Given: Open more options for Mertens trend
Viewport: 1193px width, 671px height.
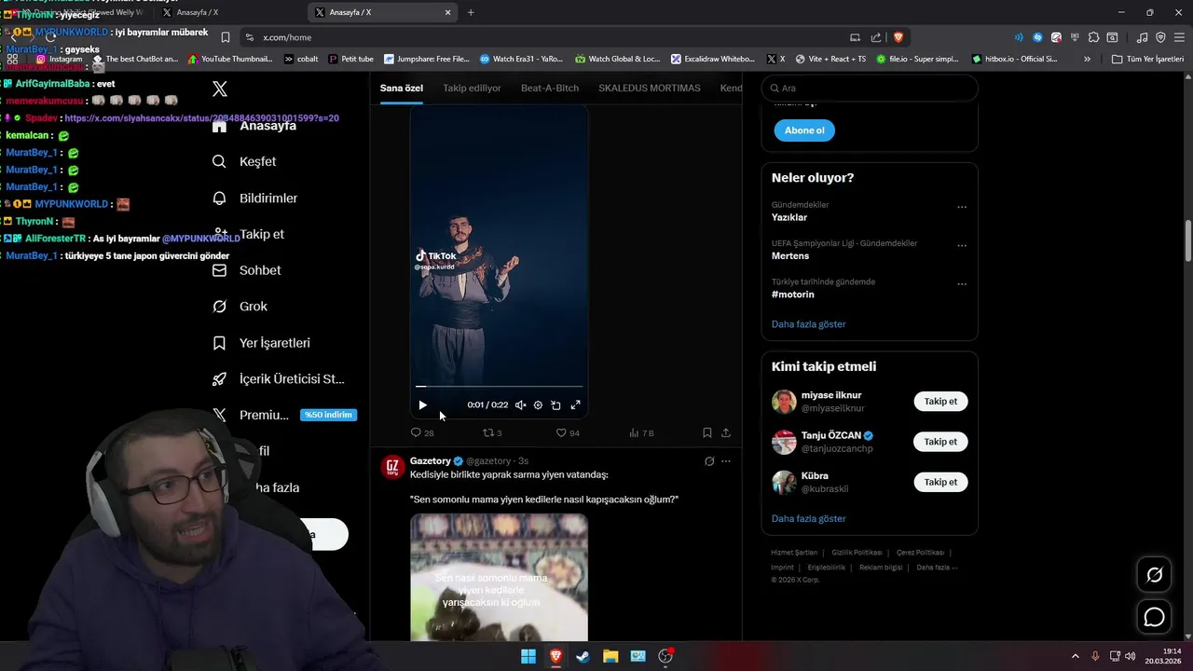Looking at the screenshot, I should (962, 246).
